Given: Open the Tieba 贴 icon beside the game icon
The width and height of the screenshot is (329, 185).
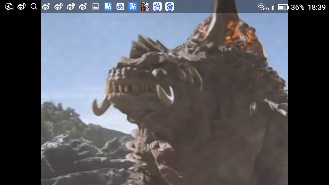Looking at the screenshot, I should tap(133, 6).
